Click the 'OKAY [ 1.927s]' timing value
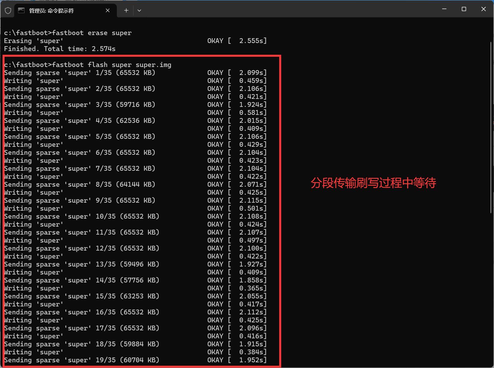494x368 pixels. click(x=237, y=264)
